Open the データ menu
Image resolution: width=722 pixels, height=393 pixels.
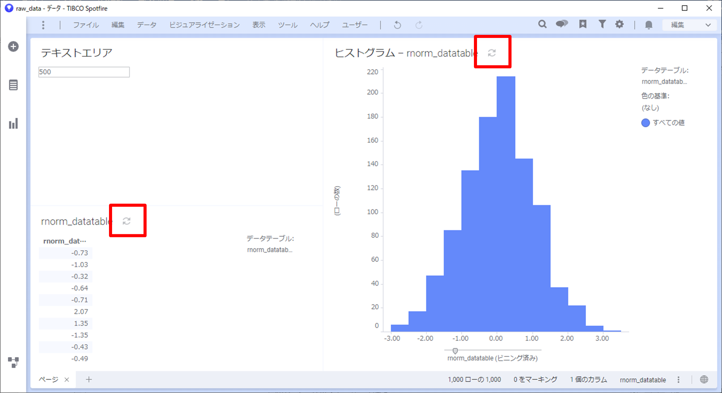[x=147, y=25]
